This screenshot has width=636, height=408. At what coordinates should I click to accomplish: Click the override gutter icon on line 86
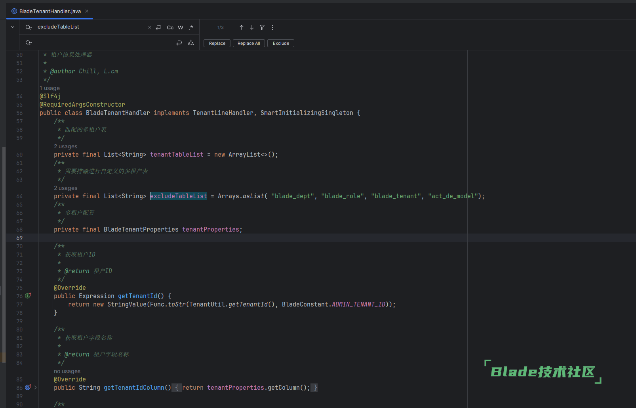pyautogui.click(x=28, y=387)
